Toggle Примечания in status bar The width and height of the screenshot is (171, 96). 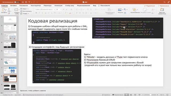118,95
